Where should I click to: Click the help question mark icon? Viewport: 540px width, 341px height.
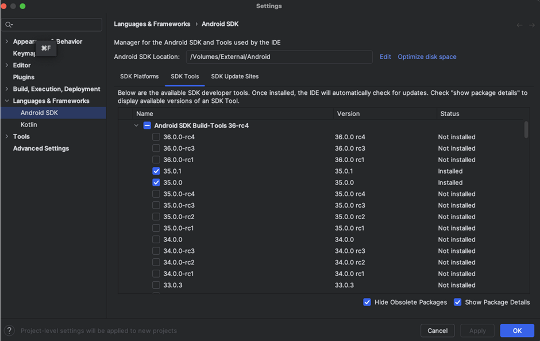point(9,331)
